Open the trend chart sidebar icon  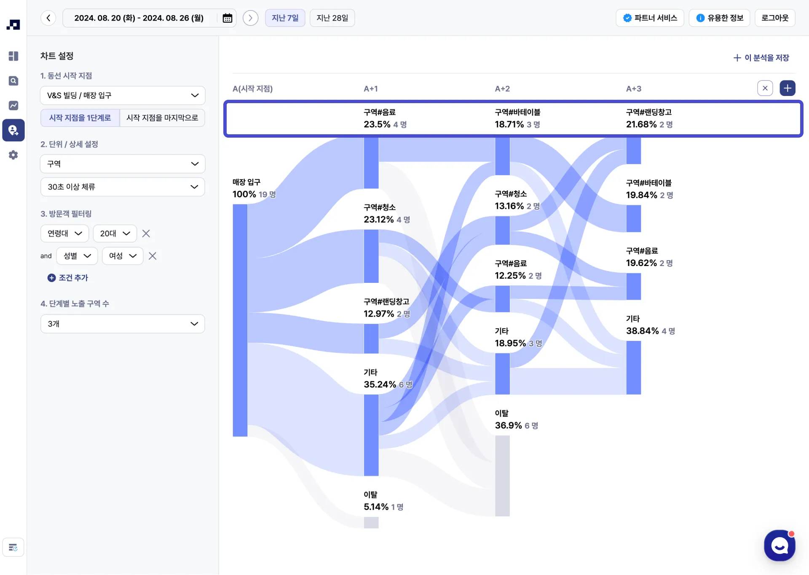[13, 105]
